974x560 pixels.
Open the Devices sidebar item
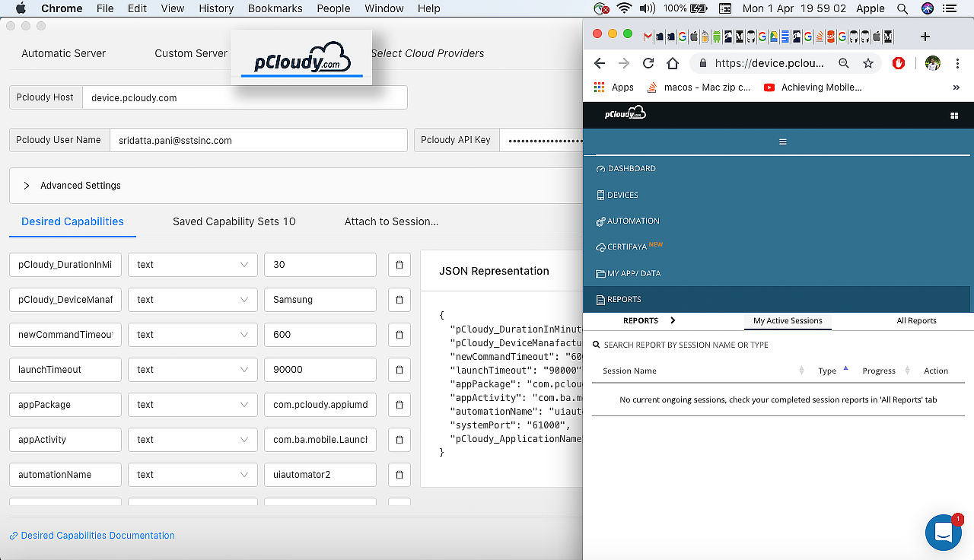click(622, 195)
